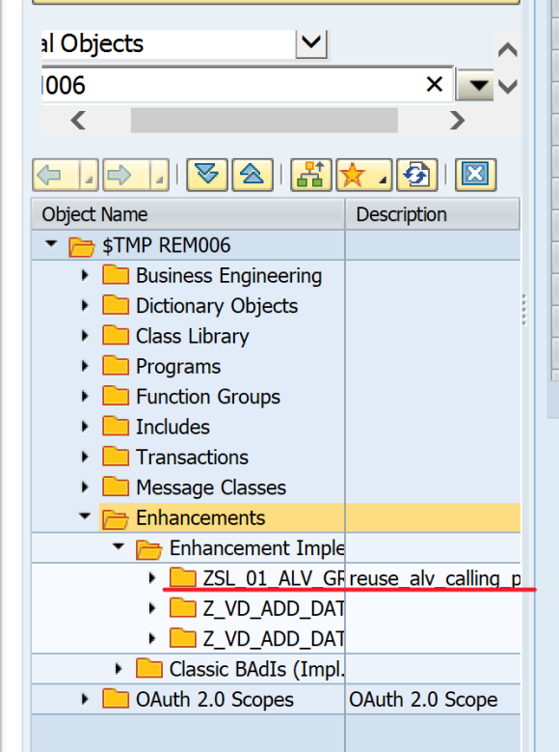Expand the Function Groups folder
This screenshot has width=559, height=752.
85,397
